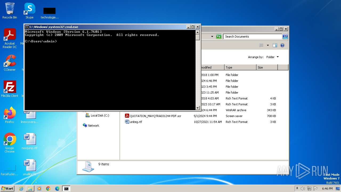Click the Search Documents field
This screenshot has height=192, width=341.
click(253, 37)
